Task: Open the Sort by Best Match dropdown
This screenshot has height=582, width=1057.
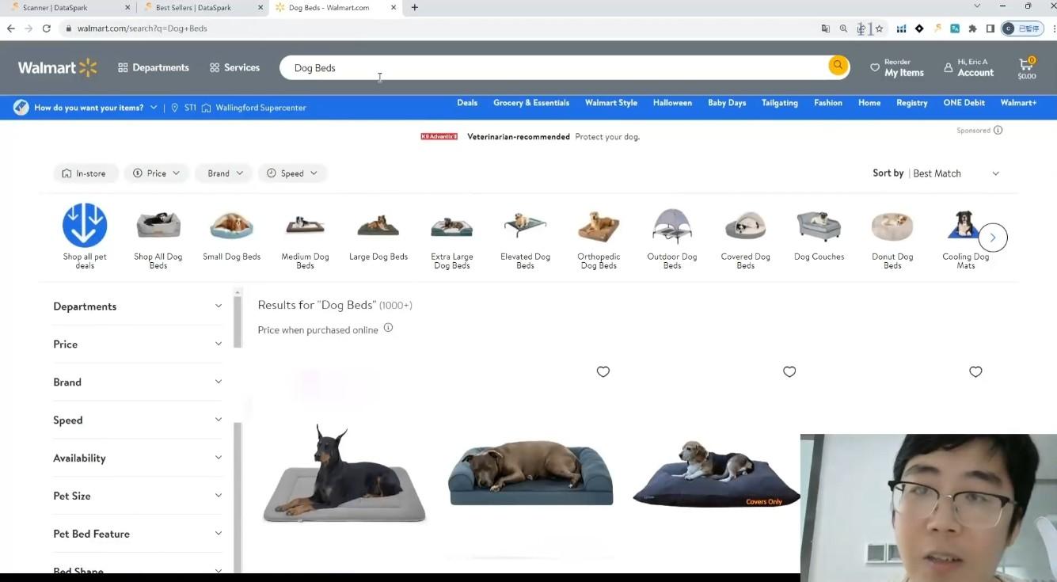Action: point(955,173)
